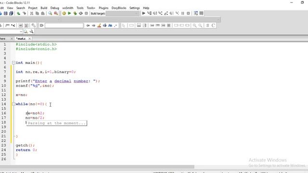Click the Jump forward arrow icon
The image size is (308, 173).
(x=93, y=25)
